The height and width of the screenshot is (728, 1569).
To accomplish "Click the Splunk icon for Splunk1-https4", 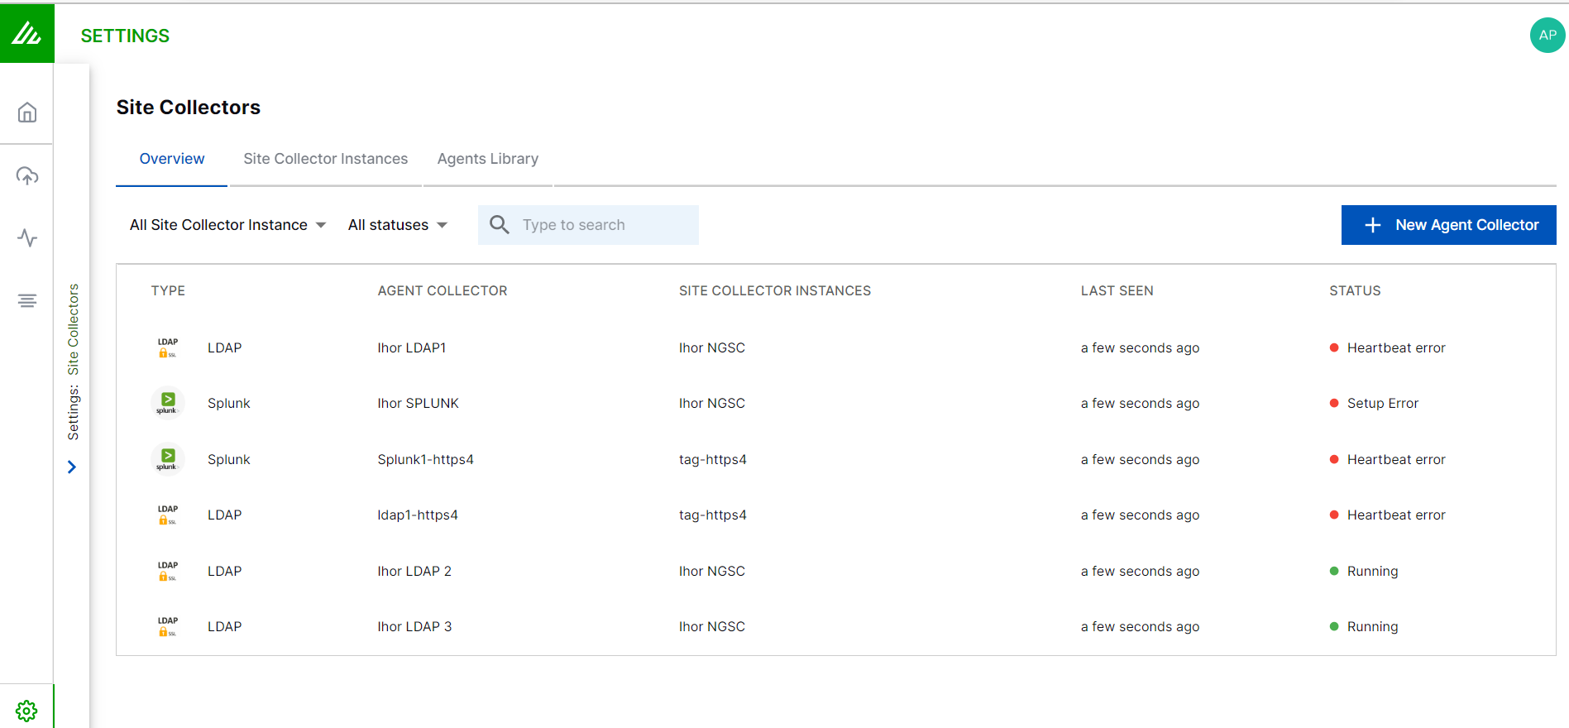I will (x=168, y=459).
